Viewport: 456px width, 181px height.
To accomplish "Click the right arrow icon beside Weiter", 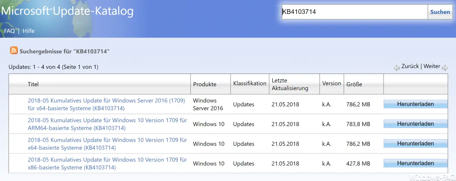I will click(445, 68).
